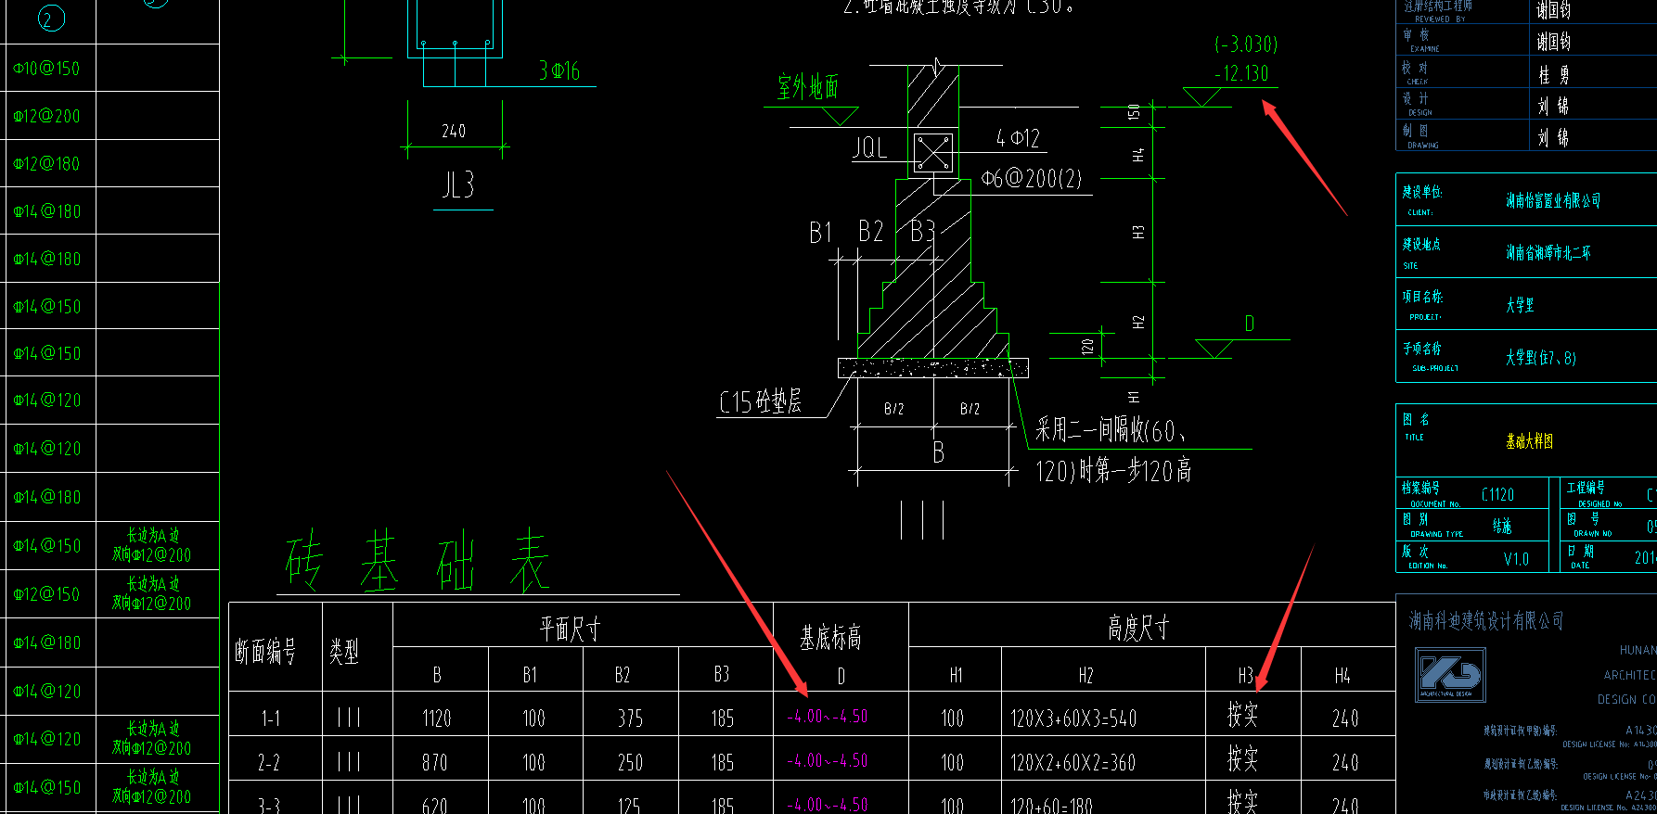Click the 砖基础表 table title
This screenshot has height=814, width=1657.
417,561
